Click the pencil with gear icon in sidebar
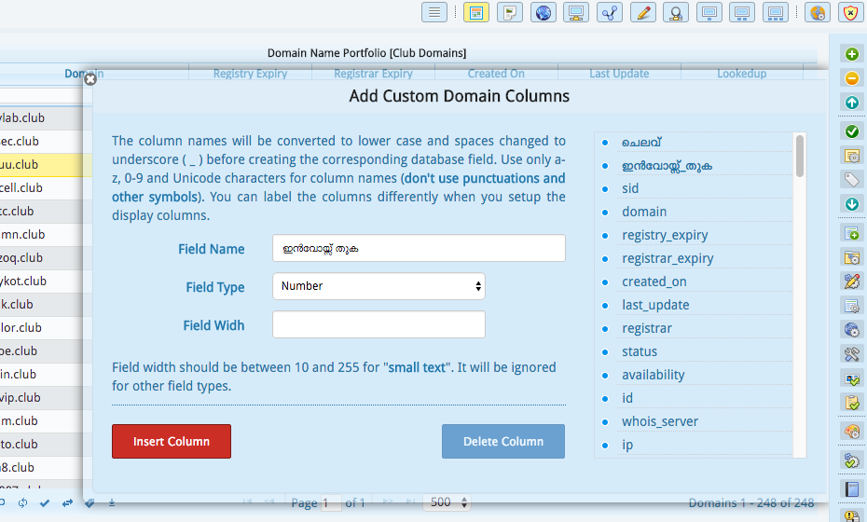Viewport: 867px width, 522px height. (x=851, y=281)
